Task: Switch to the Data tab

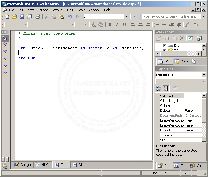Action: pos(181,61)
